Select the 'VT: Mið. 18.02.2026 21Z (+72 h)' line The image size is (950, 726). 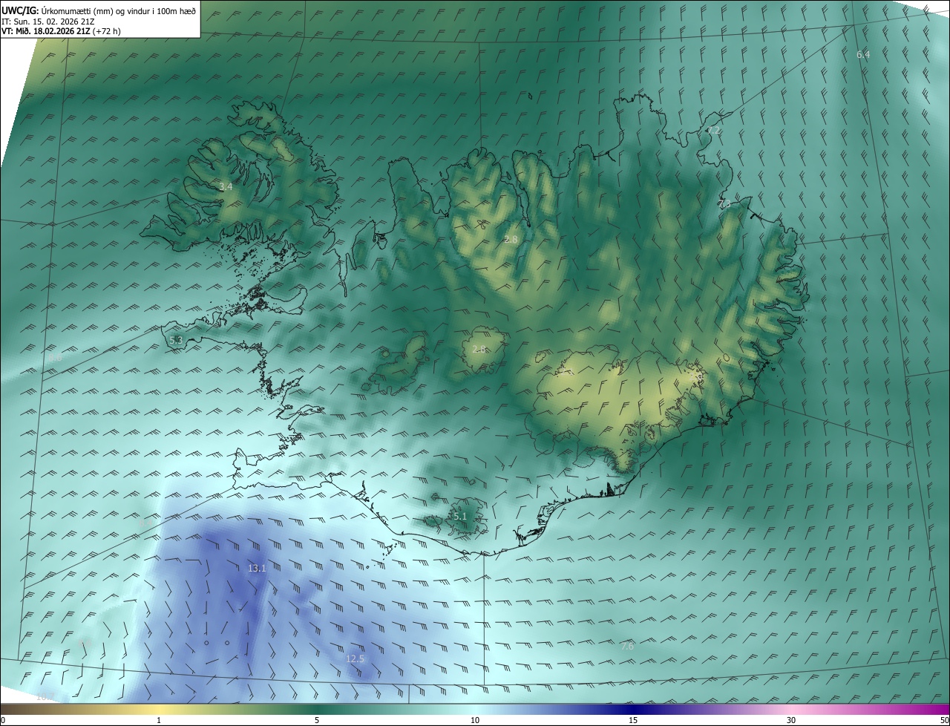coord(61,31)
